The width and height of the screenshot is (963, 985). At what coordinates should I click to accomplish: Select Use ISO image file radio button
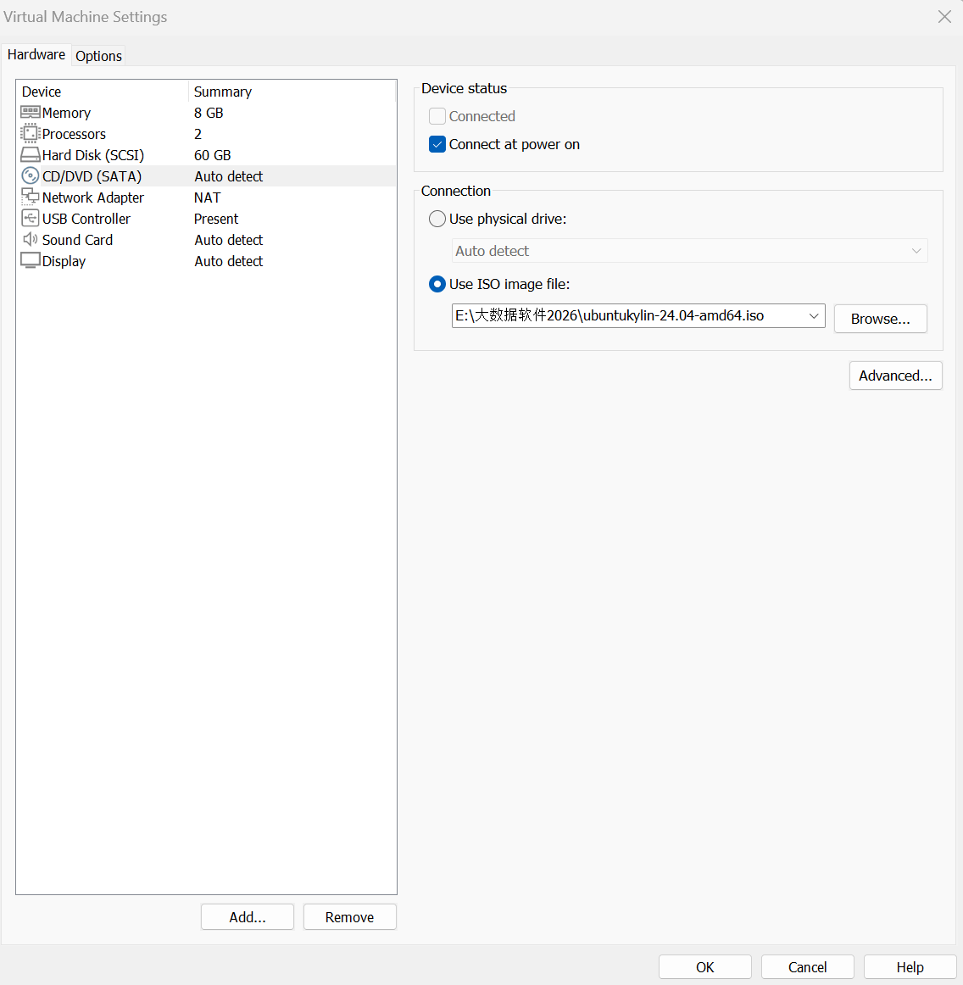click(437, 284)
